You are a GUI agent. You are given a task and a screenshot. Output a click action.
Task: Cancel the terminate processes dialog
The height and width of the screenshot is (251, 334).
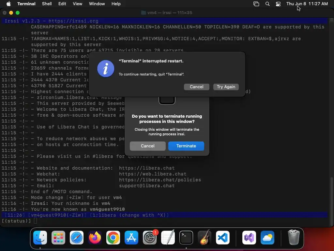(148, 146)
